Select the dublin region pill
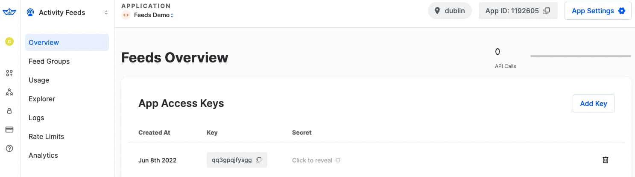 point(450,11)
